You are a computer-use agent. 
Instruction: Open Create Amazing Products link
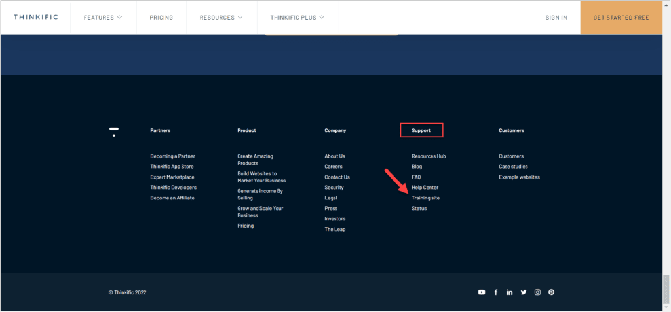(x=255, y=160)
